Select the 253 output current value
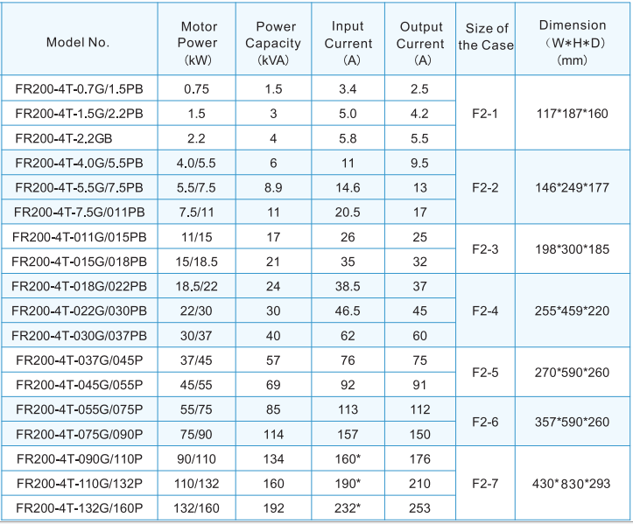 [x=419, y=507]
